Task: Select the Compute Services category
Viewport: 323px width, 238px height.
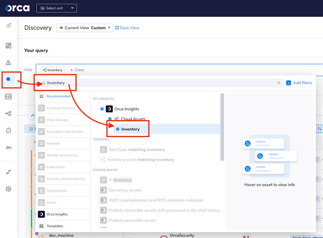Action: point(63,108)
